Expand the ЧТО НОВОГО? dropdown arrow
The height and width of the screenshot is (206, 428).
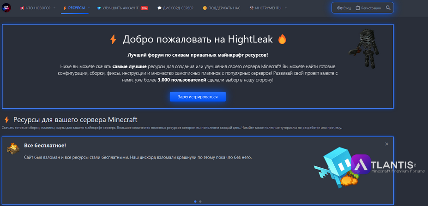54,8
